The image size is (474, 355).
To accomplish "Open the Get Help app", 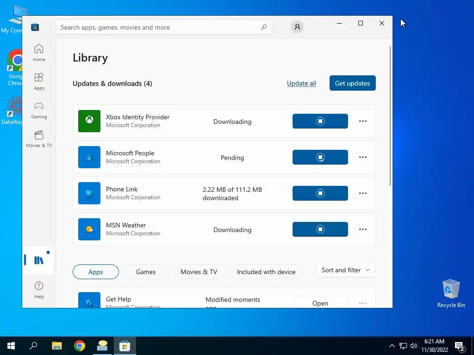I will (x=320, y=302).
